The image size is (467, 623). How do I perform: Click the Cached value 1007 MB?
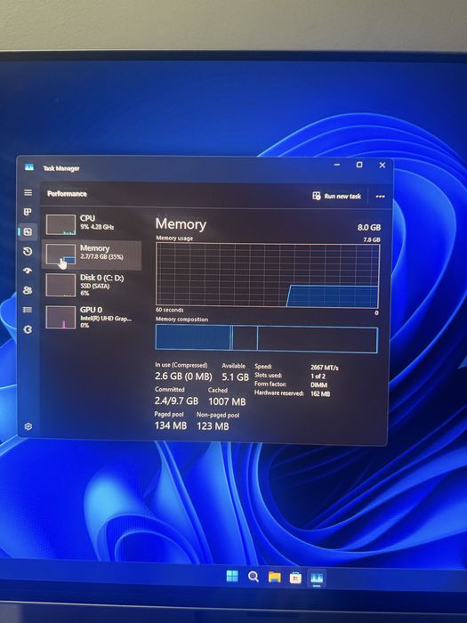click(x=227, y=401)
